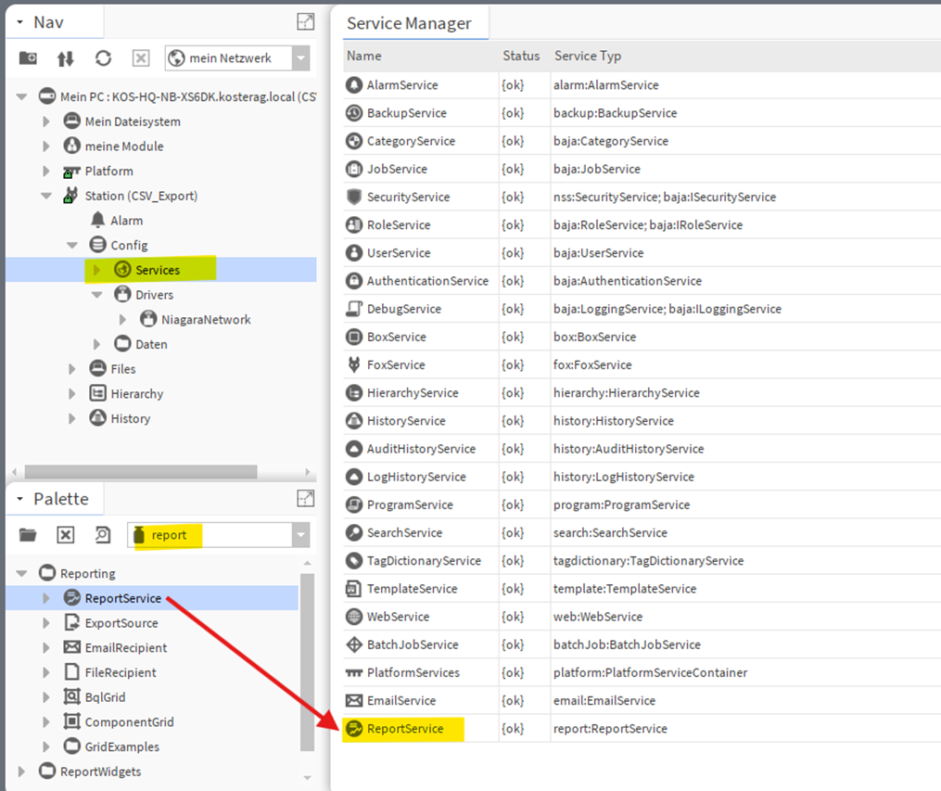Click the SearchService magnifier icon
This screenshot has width=941, height=791.
tap(354, 532)
